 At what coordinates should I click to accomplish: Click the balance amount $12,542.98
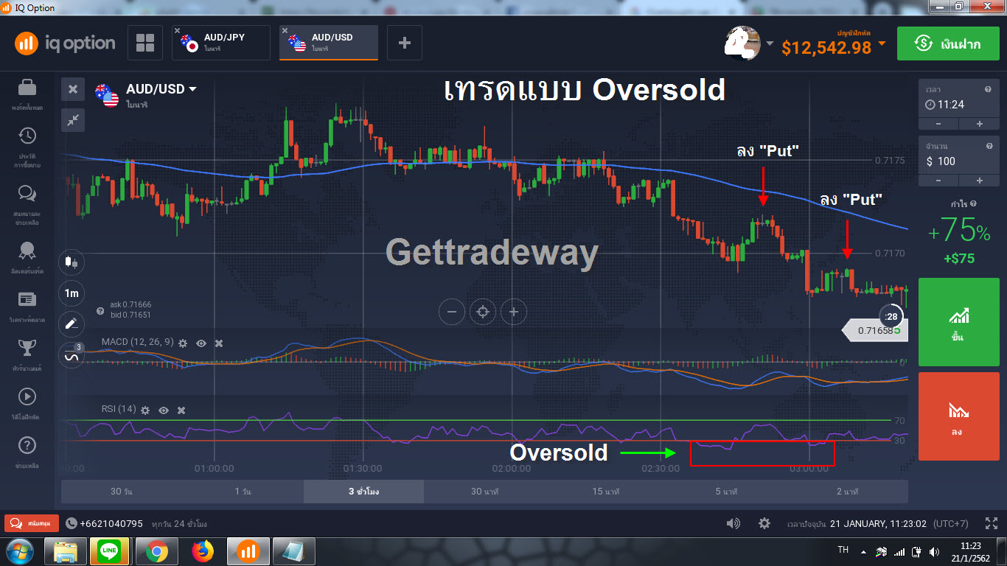coord(826,48)
